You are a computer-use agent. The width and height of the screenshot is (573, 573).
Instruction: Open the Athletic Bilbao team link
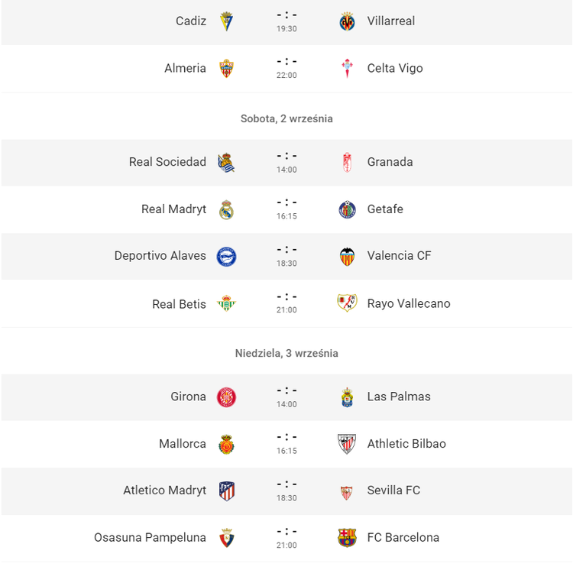click(406, 444)
